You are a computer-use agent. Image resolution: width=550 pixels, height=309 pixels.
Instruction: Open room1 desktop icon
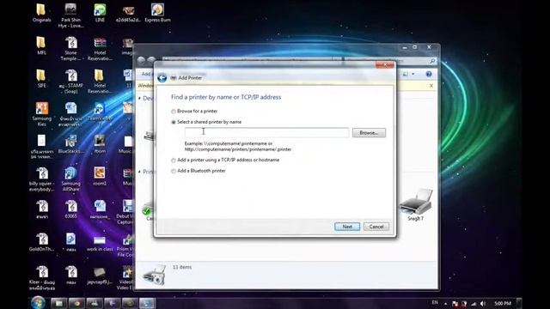[100, 176]
